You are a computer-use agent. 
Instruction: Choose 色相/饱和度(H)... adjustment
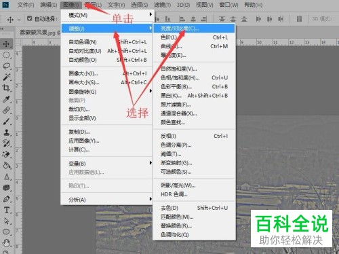tap(194, 77)
